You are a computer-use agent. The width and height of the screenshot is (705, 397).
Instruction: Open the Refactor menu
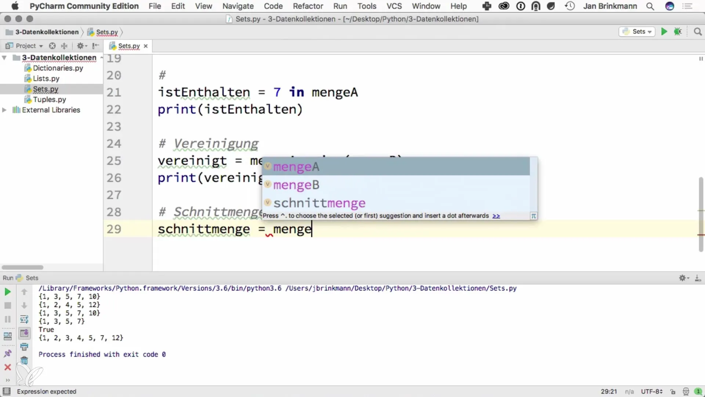[x=308, y=6]
